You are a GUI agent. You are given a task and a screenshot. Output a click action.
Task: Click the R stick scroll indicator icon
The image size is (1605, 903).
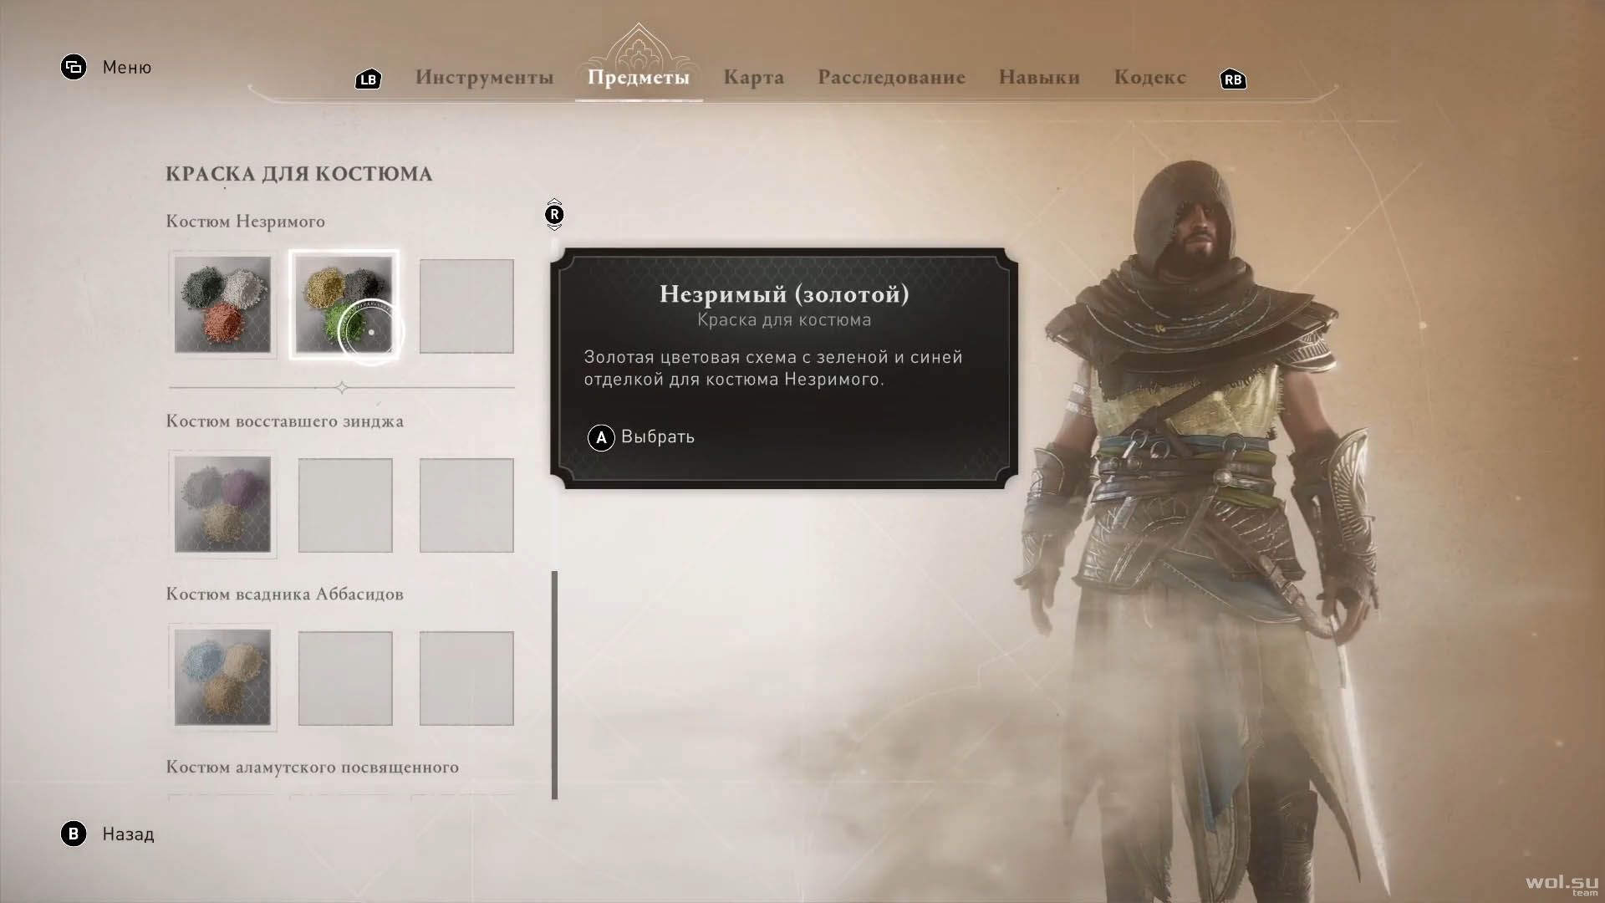coord(554,214)
